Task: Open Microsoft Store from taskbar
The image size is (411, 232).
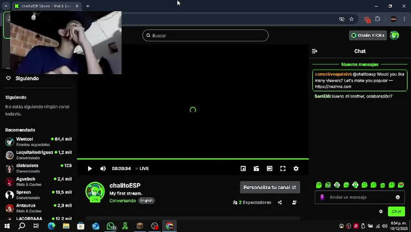Action: point(80,226)
